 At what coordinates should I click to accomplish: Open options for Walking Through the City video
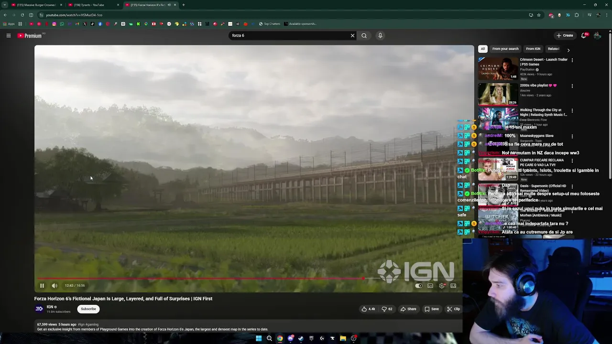[x=572, y=111]
